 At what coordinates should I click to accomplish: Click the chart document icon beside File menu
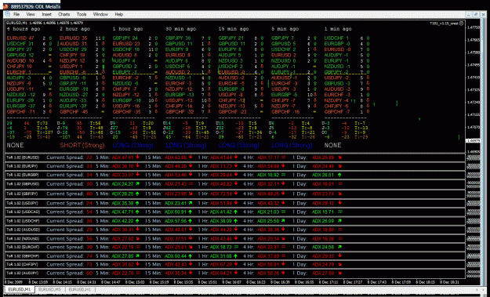8,14
